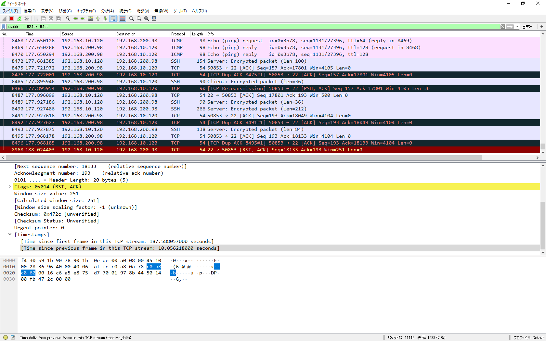
Task: Stop the running packet capture
Action: pos(12,19)
